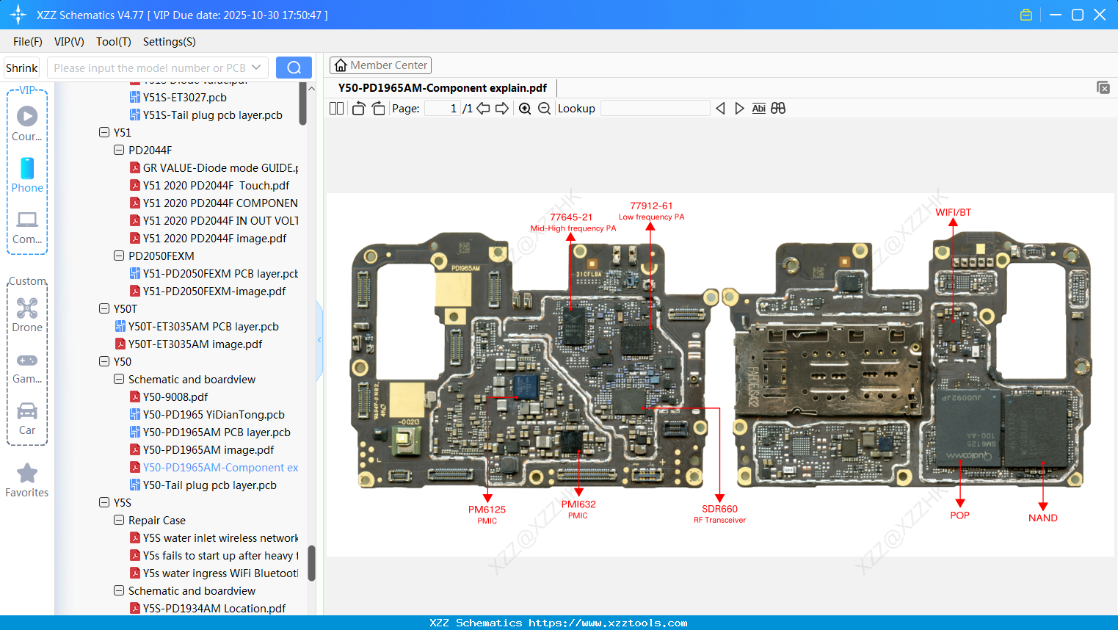The image size is (1118, 630).
Task: Open the Tool(T) menu
Action: (x=113, y=42)
